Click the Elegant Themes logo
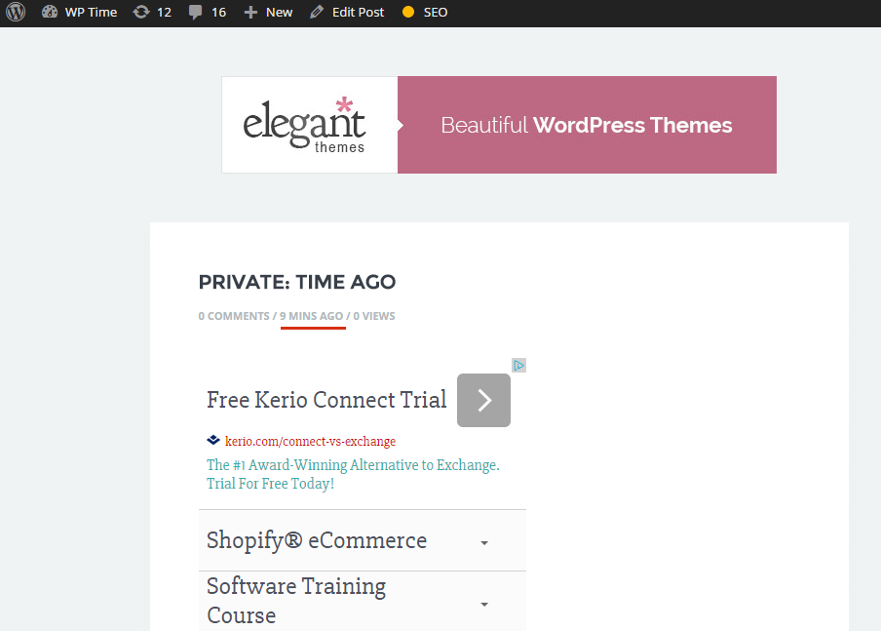This screenshot has height=631, width=881. tap(304, 125)
